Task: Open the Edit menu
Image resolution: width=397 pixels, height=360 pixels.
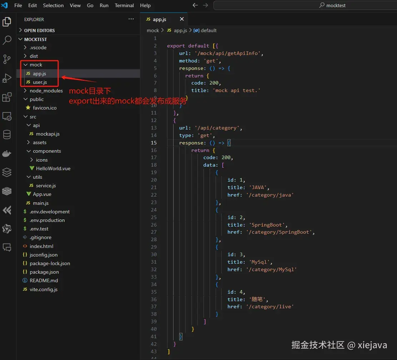Action: click(x=32, y=5)
